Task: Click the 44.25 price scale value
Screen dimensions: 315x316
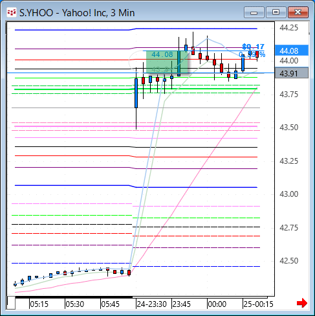Action: [x=288, y=28]
